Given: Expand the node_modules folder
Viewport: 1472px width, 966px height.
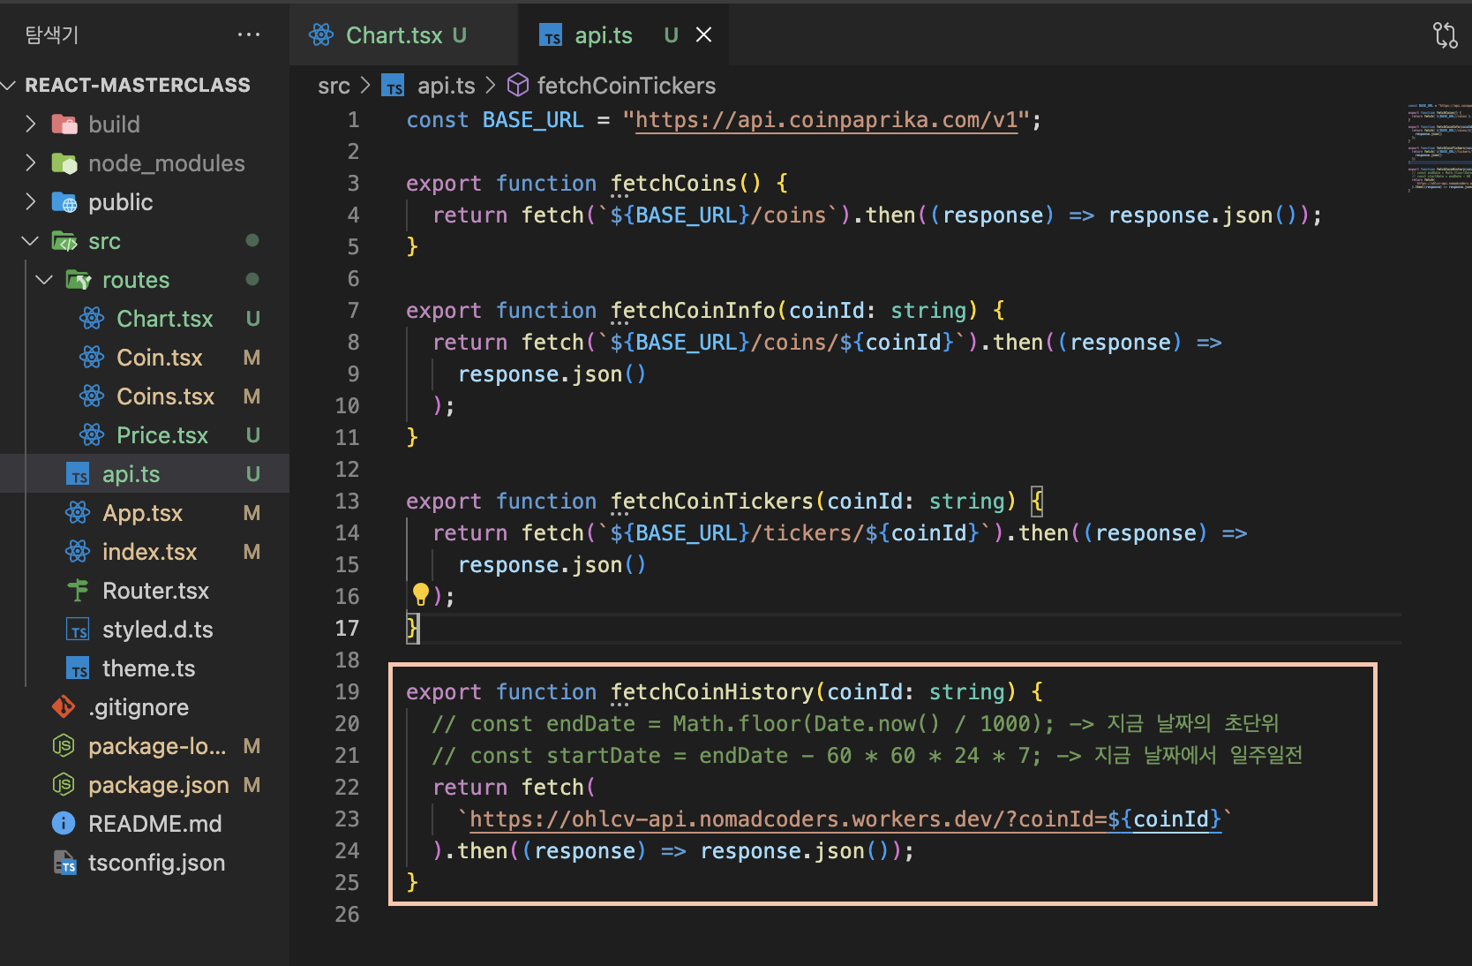Looking at the screenshot, I should tap(31, 163).
